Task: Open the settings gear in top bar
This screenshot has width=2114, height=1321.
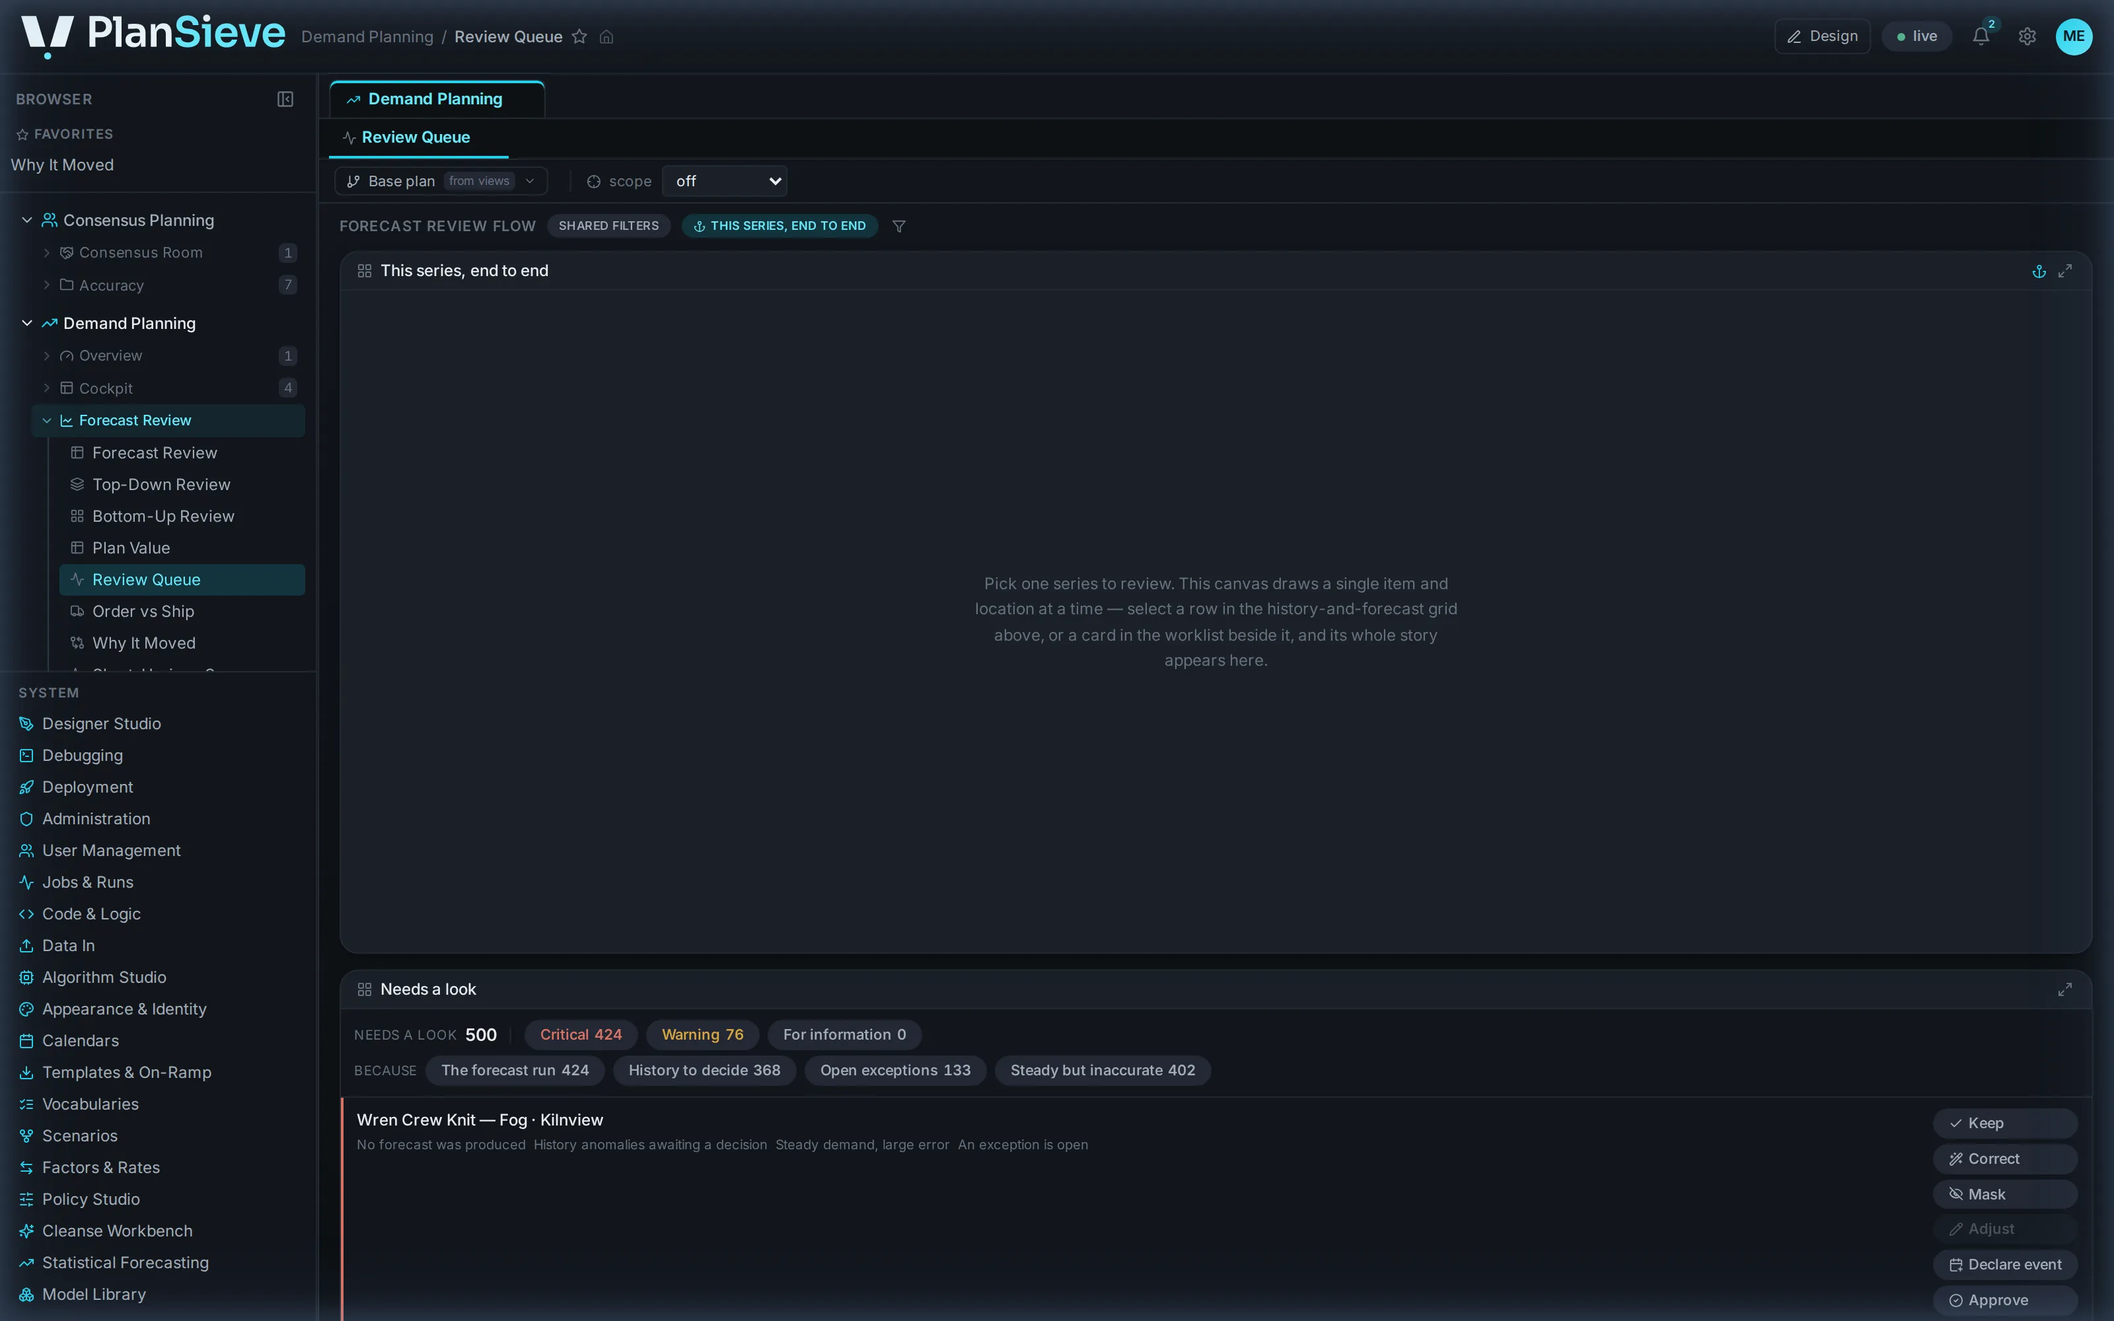Action: pyautogui.click(x=2027, y=36)
